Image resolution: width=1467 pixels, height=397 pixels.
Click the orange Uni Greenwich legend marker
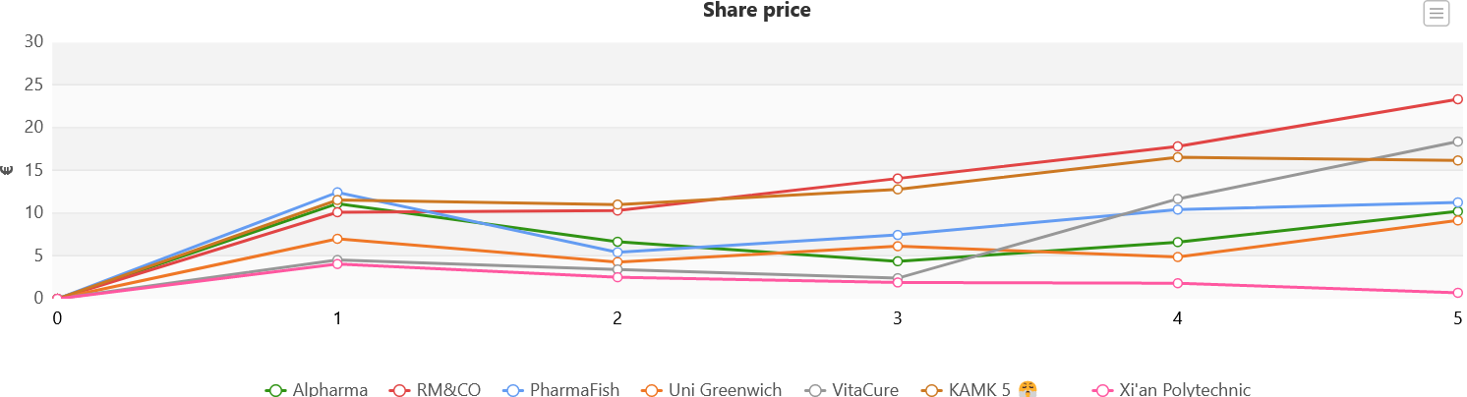click(652, 390)
